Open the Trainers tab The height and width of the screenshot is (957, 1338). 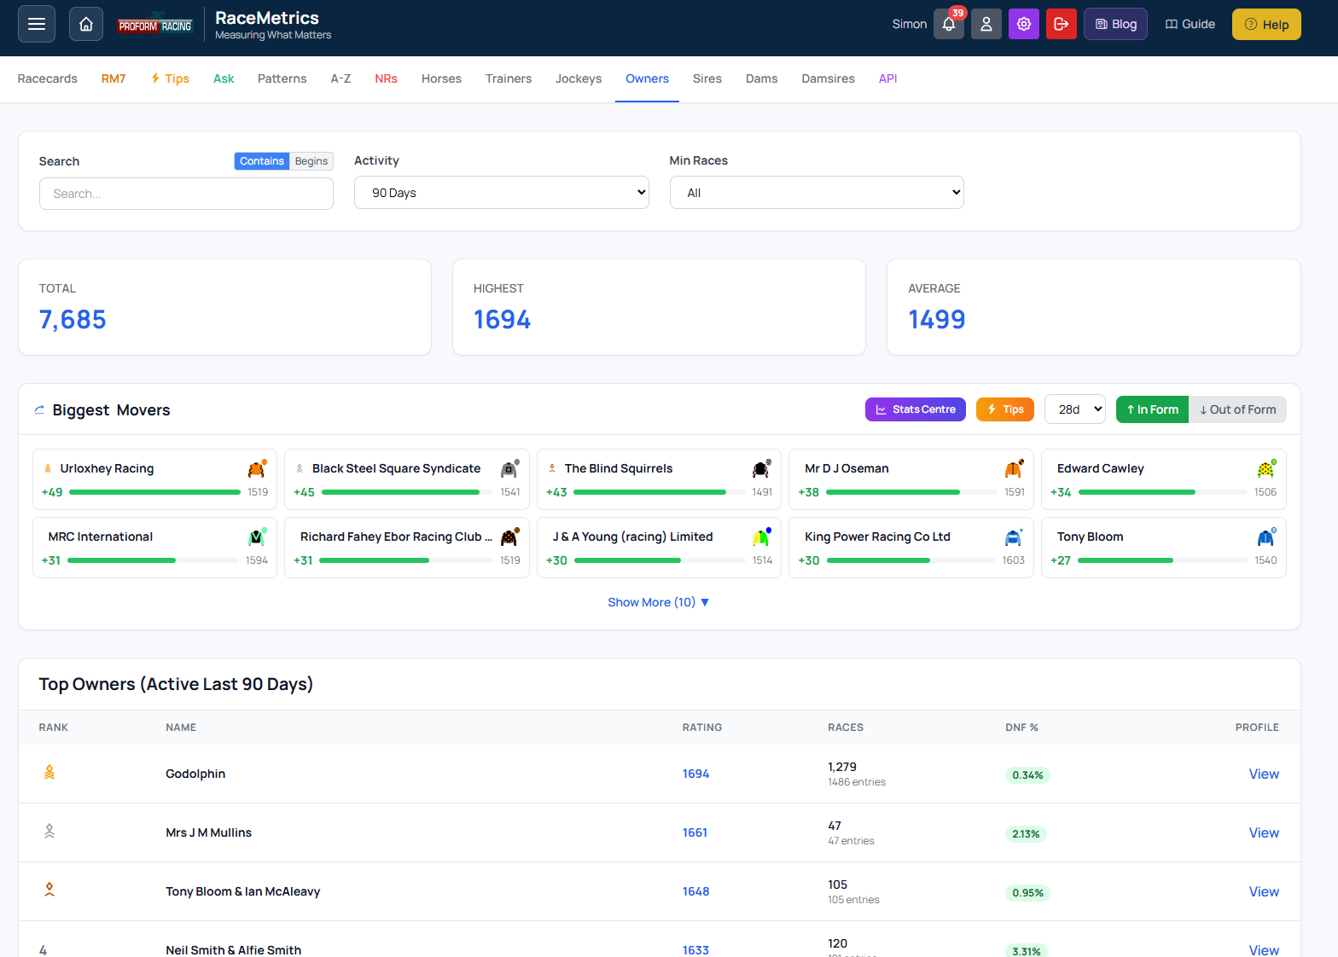[x=509, y=78]
